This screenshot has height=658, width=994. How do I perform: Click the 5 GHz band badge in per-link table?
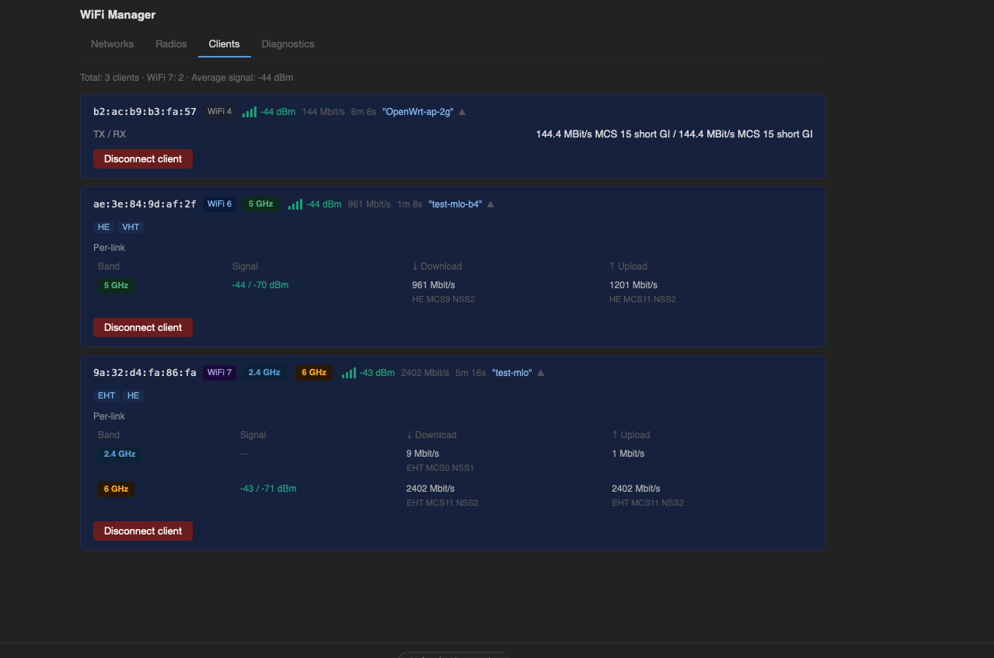coord(116,285)
